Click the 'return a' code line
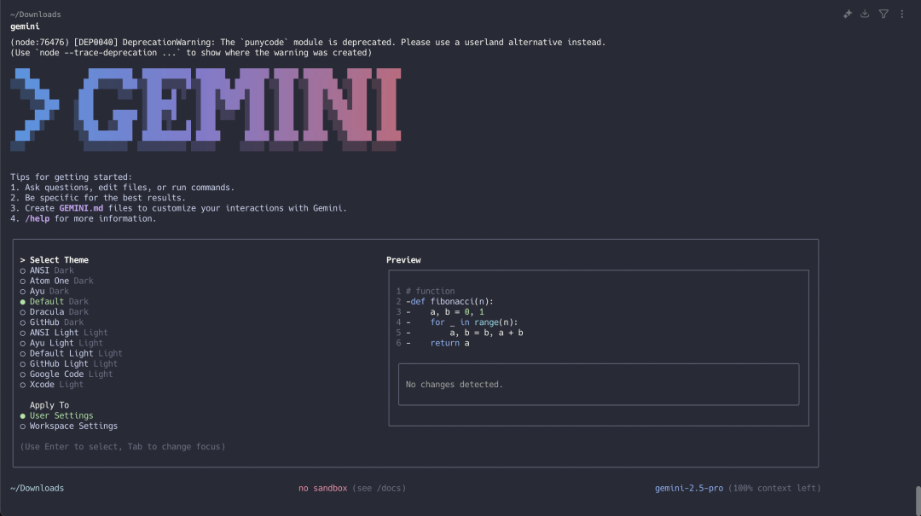 tap(450, 343)
